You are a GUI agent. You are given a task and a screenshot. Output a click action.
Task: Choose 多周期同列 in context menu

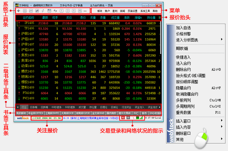coord(185,106)
